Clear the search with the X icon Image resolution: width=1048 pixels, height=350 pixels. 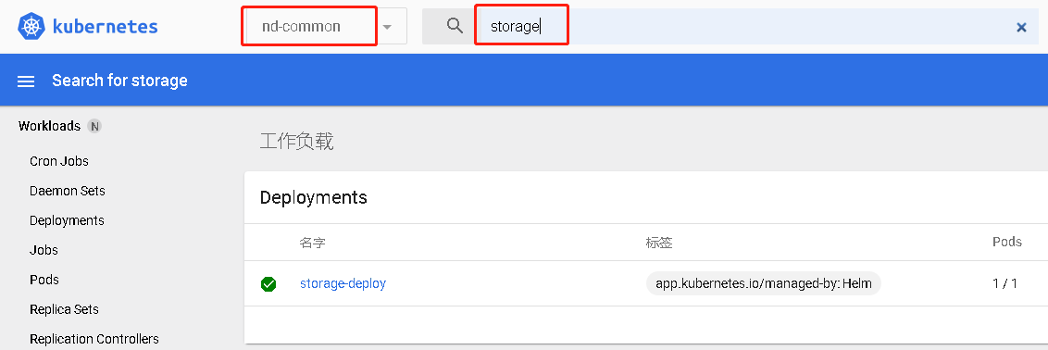1021,28
